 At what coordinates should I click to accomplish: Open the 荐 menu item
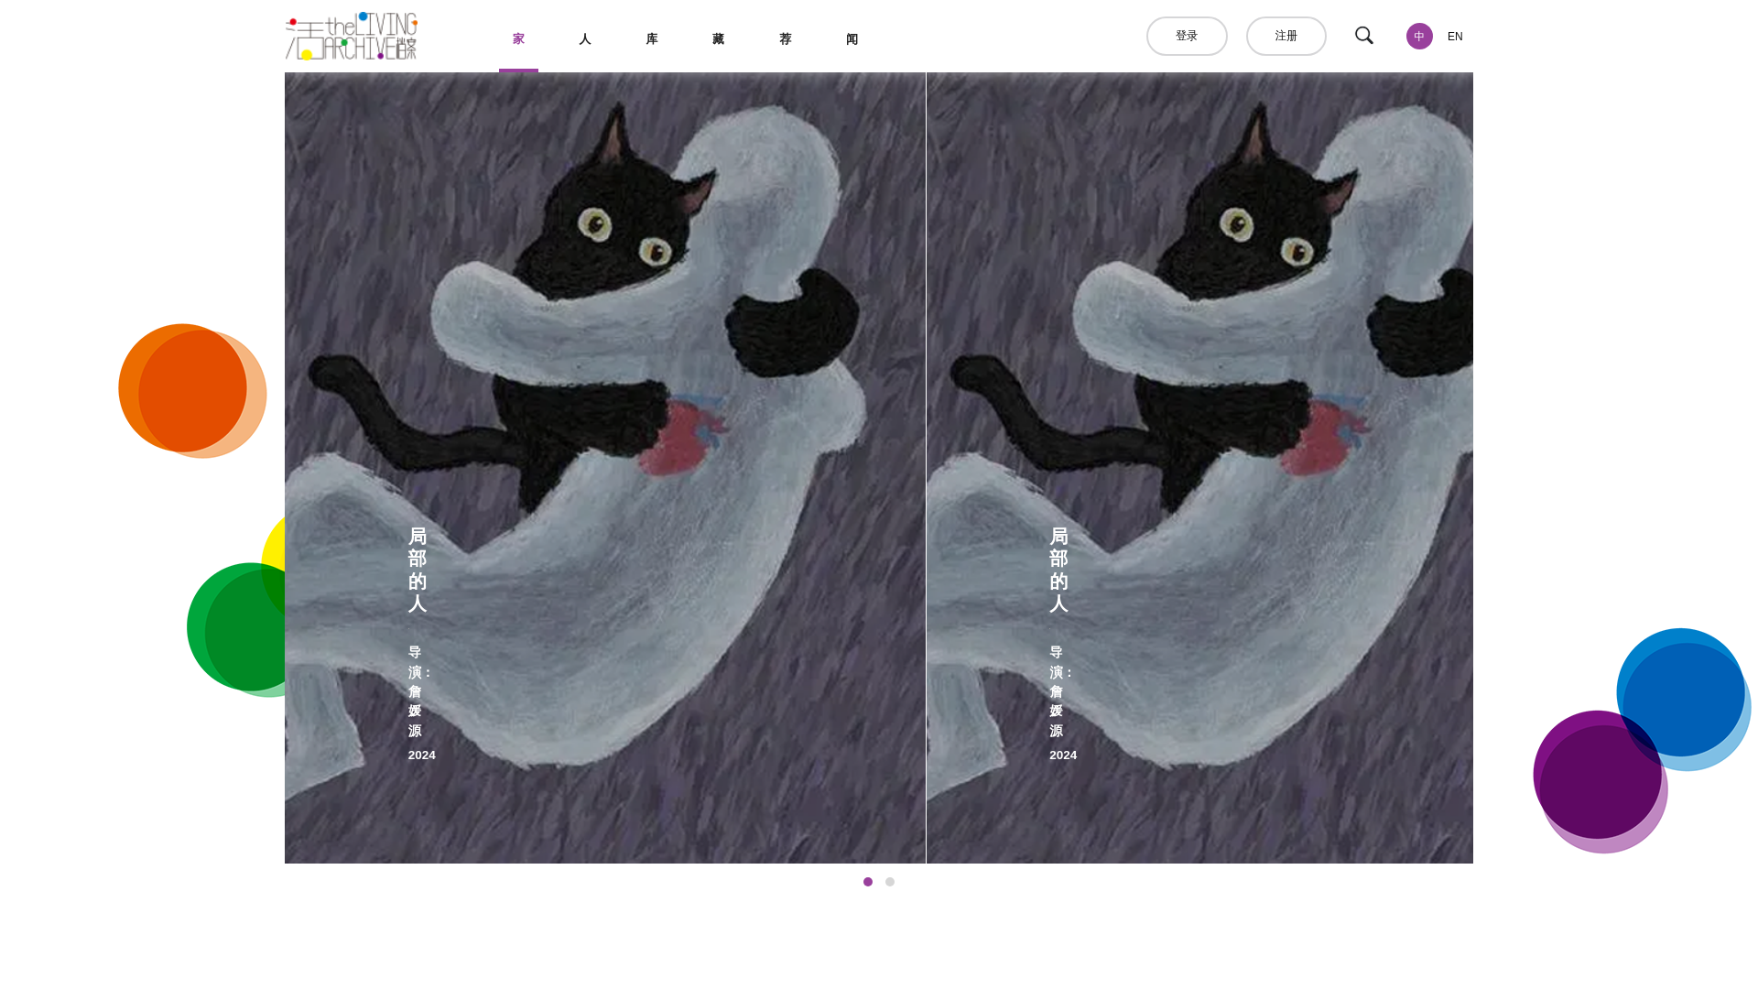tap(786, 39)
